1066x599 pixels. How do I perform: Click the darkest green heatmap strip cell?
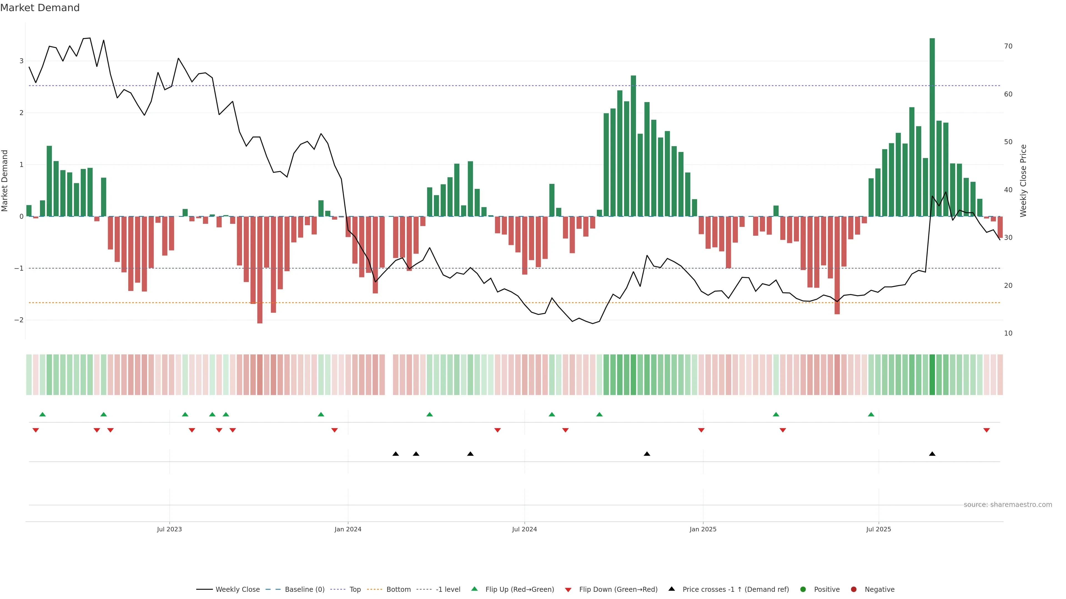coord(932,375)
